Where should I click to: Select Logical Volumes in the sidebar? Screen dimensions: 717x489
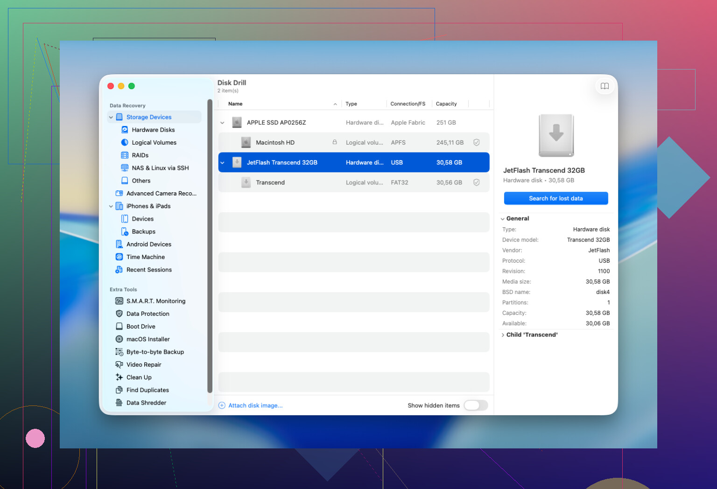click(x=154, y=142)
